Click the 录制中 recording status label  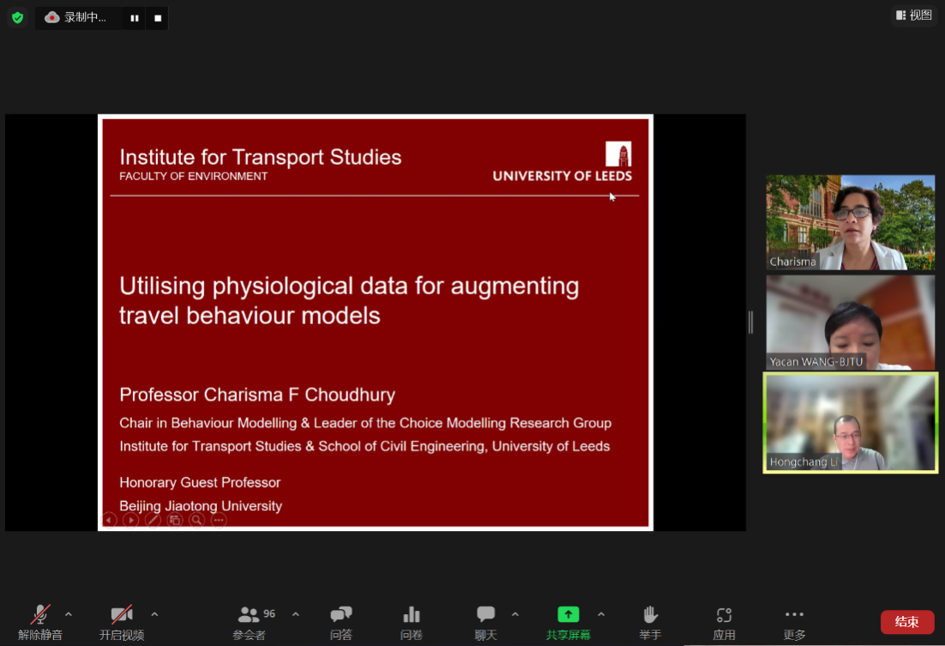(x=85, y=17)
